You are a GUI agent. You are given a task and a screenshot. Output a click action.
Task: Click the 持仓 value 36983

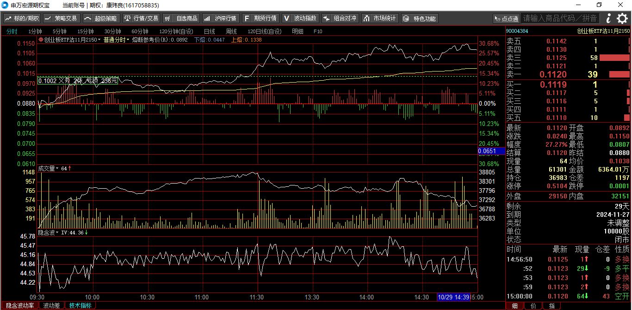(558, 178)
